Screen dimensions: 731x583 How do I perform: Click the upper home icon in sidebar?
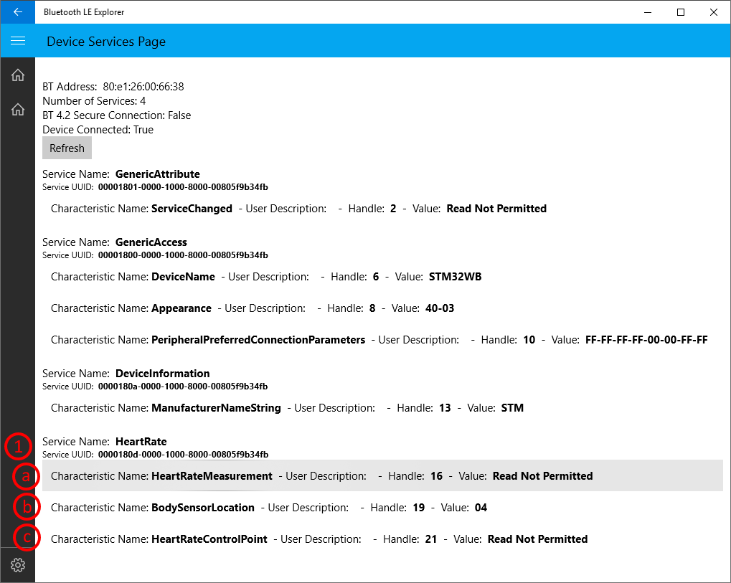[18, 75]
